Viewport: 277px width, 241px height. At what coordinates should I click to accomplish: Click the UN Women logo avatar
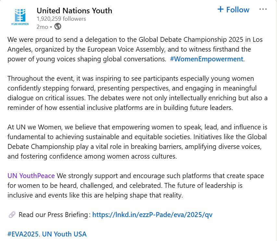20,18
